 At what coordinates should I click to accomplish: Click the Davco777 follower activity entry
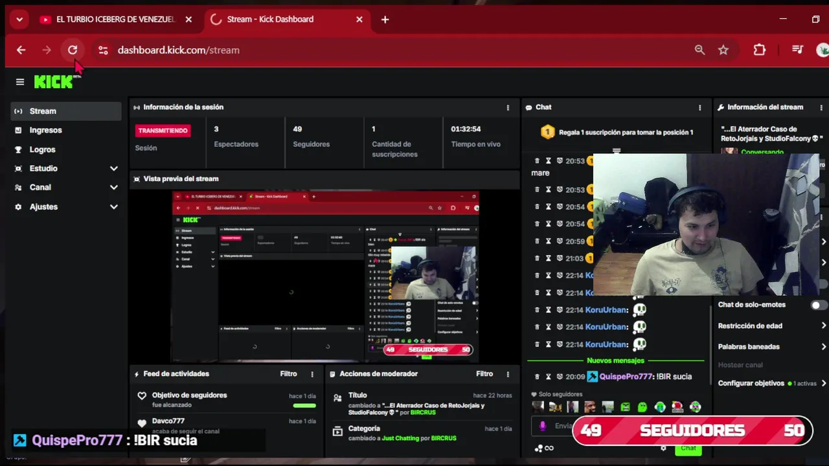(x=227, y=426)
